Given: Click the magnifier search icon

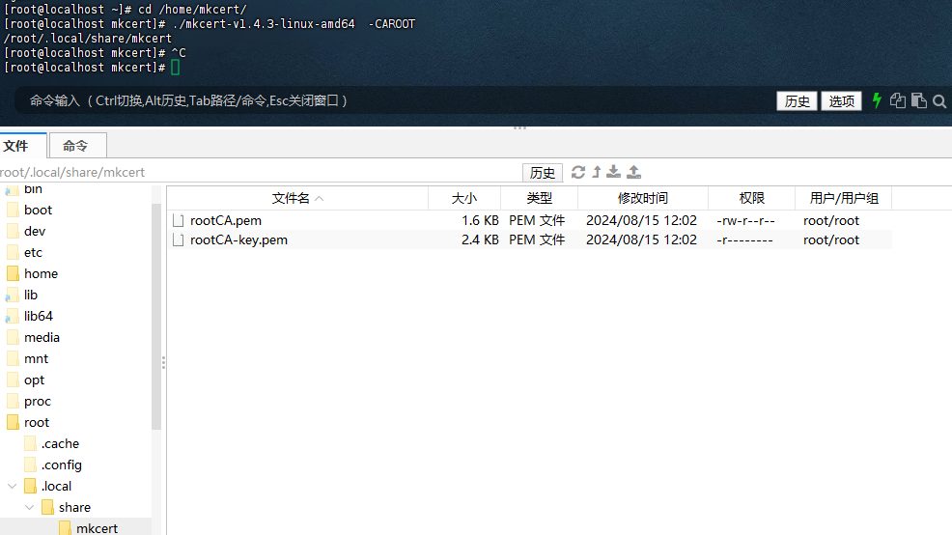Looking at the screenshot, I should pos(938,100).
